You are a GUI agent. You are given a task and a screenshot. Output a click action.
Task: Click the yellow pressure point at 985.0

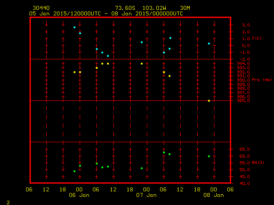pyautogui.click(x=209, y=101)
